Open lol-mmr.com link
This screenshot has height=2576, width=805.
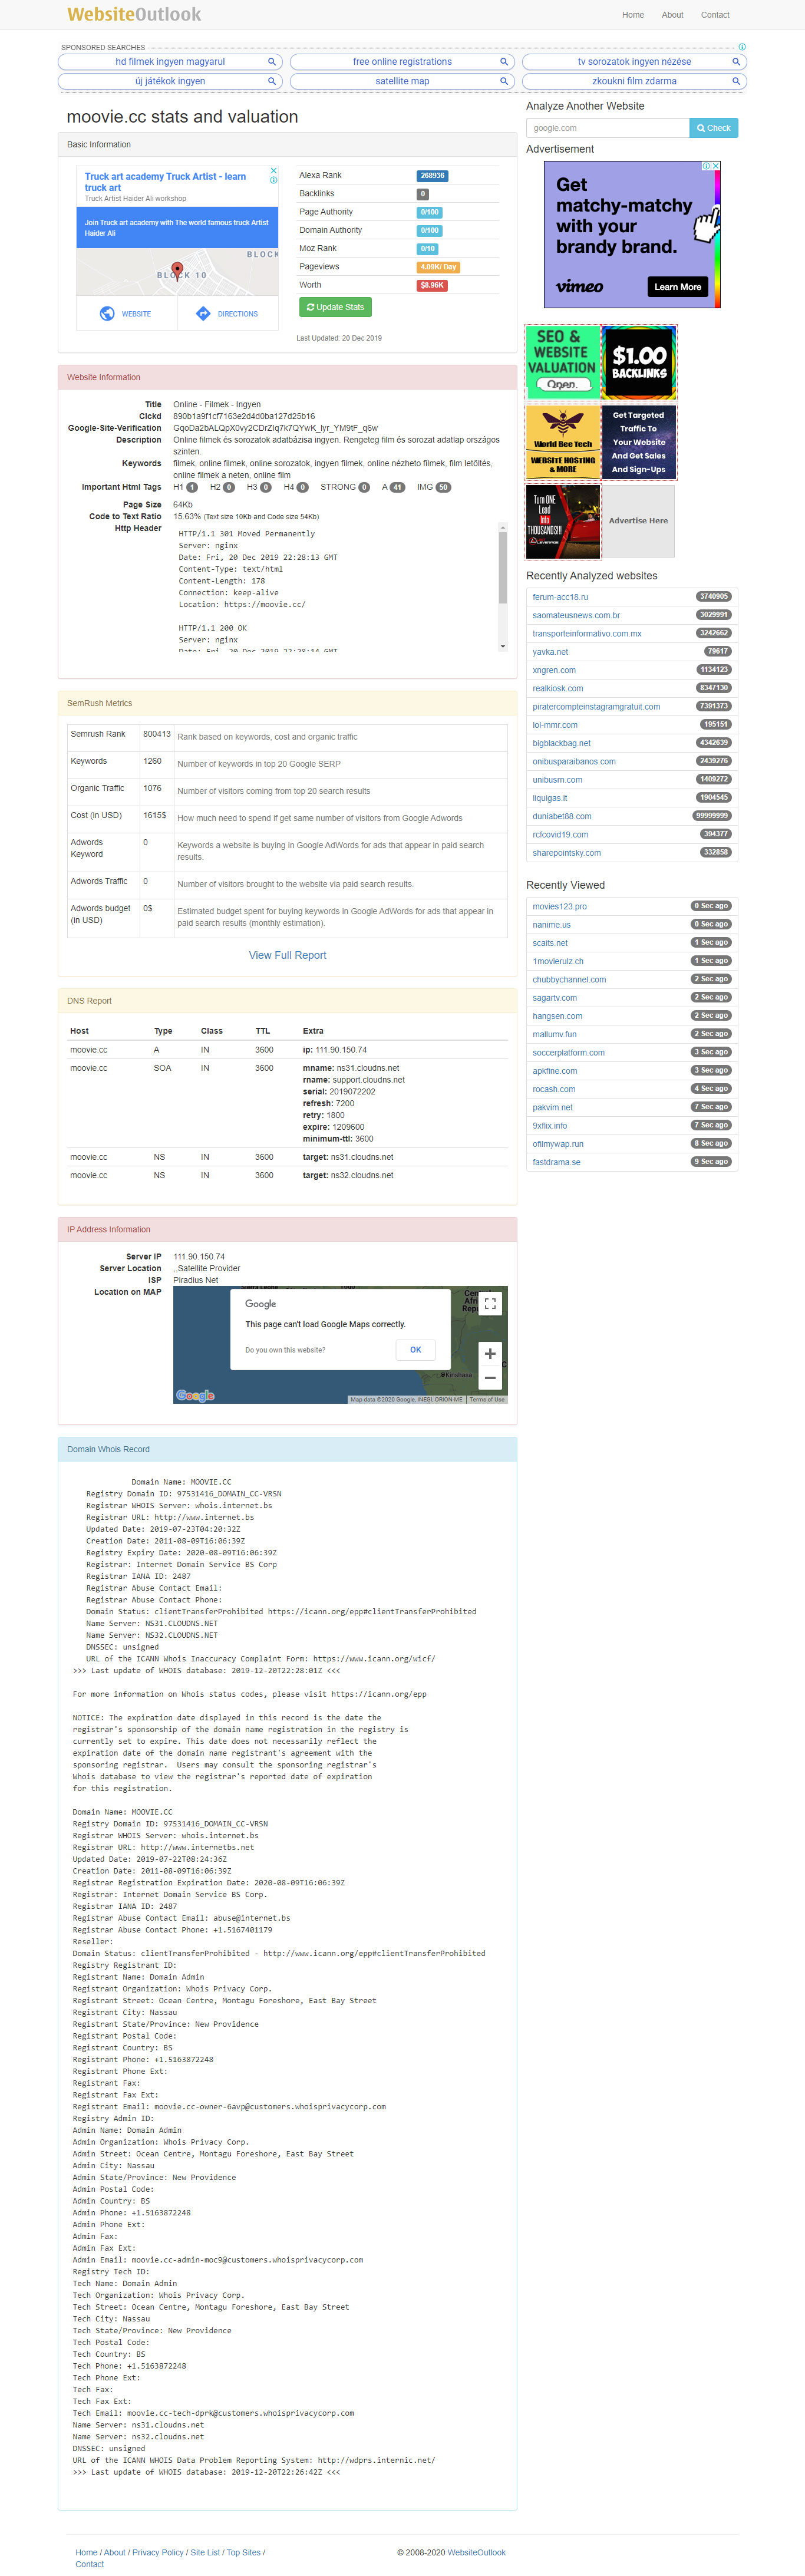tap(555, 725)
